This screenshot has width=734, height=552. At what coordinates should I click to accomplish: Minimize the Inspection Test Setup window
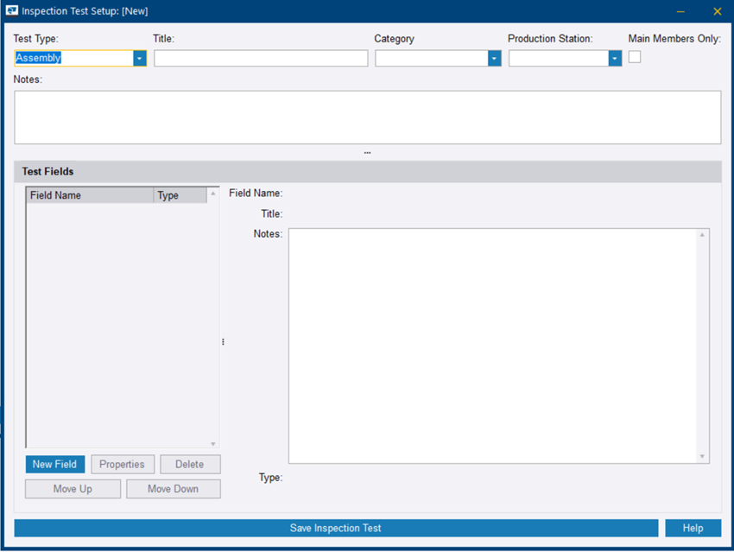680,11
